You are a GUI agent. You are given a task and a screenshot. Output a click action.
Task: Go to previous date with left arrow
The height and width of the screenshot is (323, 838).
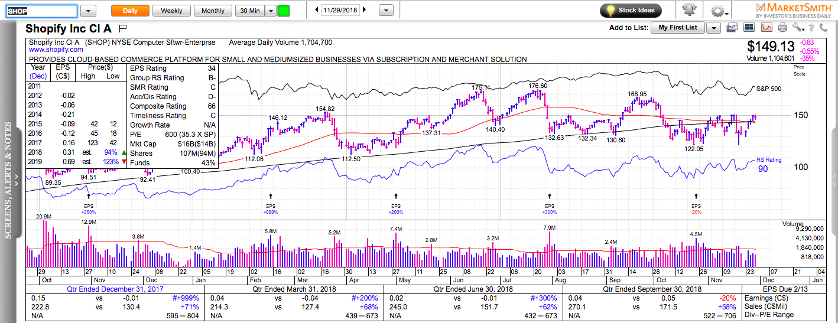pos(316,10)
